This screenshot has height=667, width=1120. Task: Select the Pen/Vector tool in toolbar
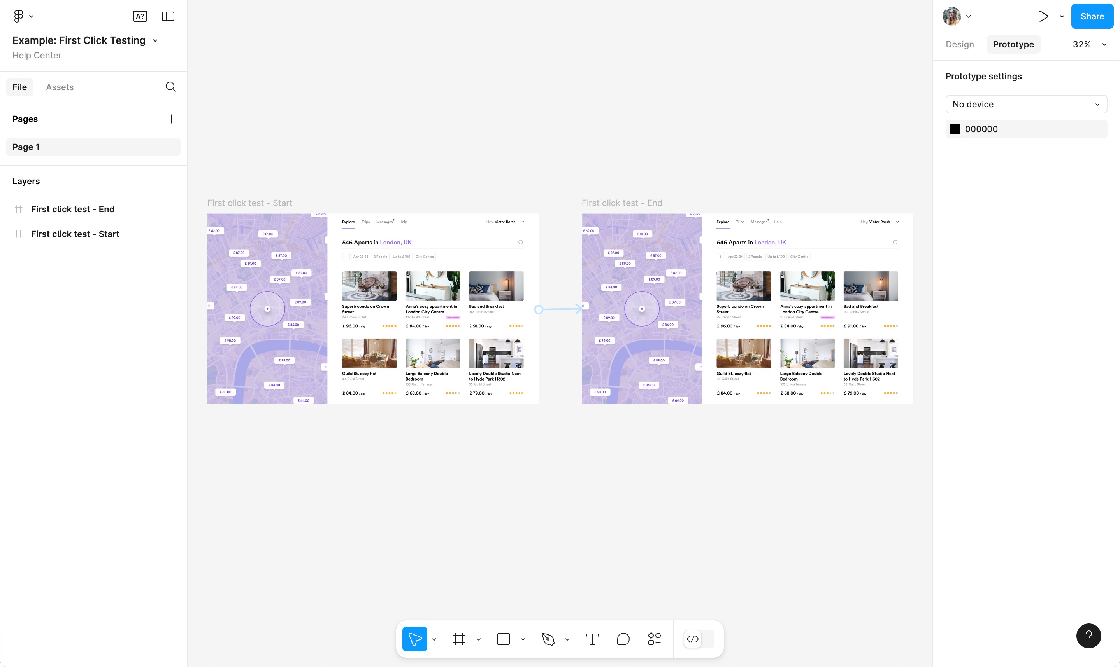coord(548,638)
